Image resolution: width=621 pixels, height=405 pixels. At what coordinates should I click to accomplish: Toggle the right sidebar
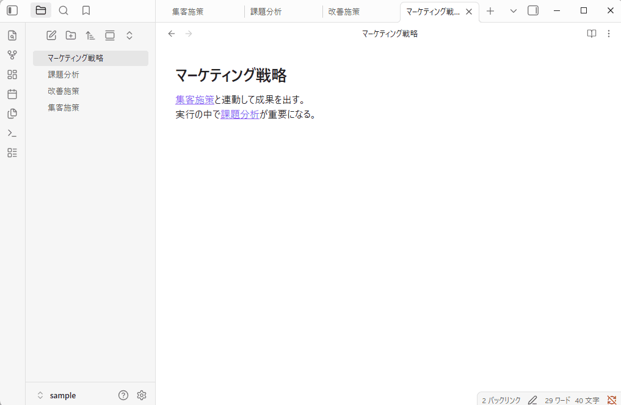point(533,10)
